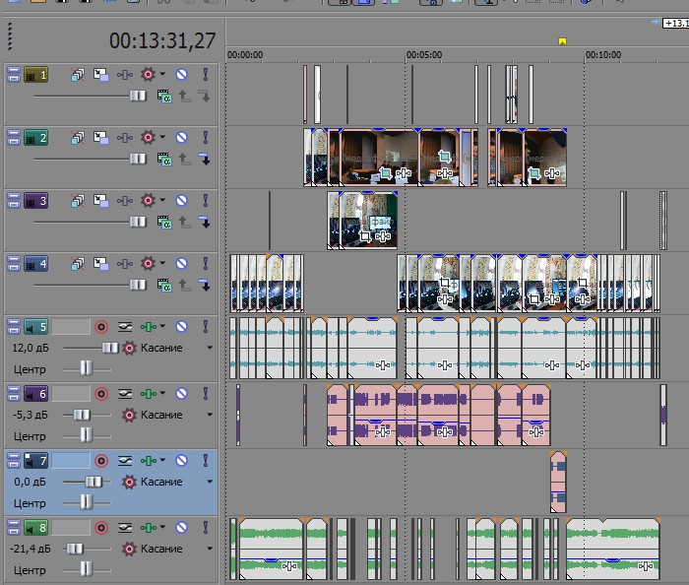Open compositing mode icon on track 3
The width and height of the screenshot is (689, 585).
(x=164, y=223)
